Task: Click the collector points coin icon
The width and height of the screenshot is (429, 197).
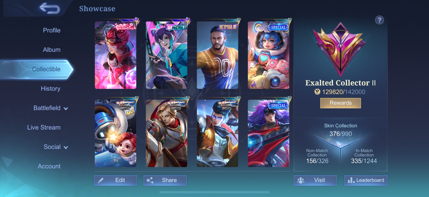Action: [x=318, y=92]
